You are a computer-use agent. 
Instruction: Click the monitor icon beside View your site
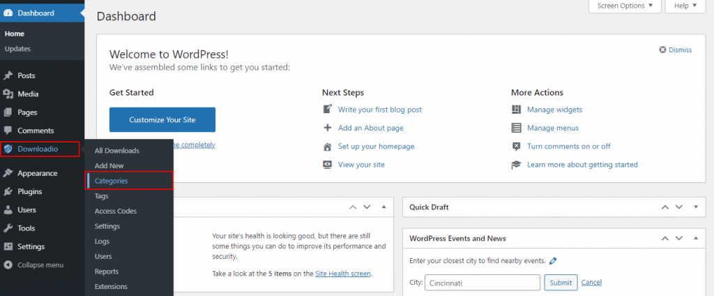[327, 165]
